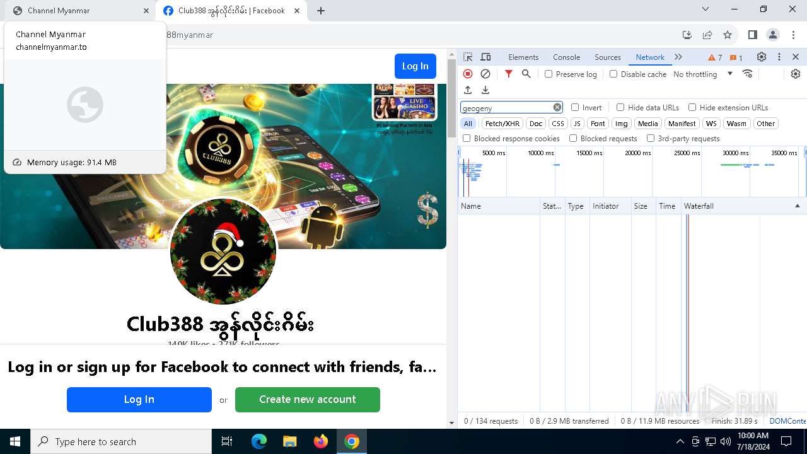The width and height of the screenshot is (807, 454).
Task: Check Blocked requests option
Action: 573,138
